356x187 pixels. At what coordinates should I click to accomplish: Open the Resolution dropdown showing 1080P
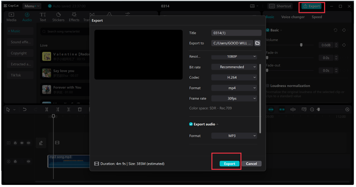point(234,56)
